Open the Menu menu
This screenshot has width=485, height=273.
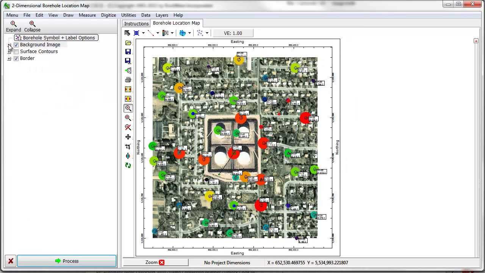12,15
